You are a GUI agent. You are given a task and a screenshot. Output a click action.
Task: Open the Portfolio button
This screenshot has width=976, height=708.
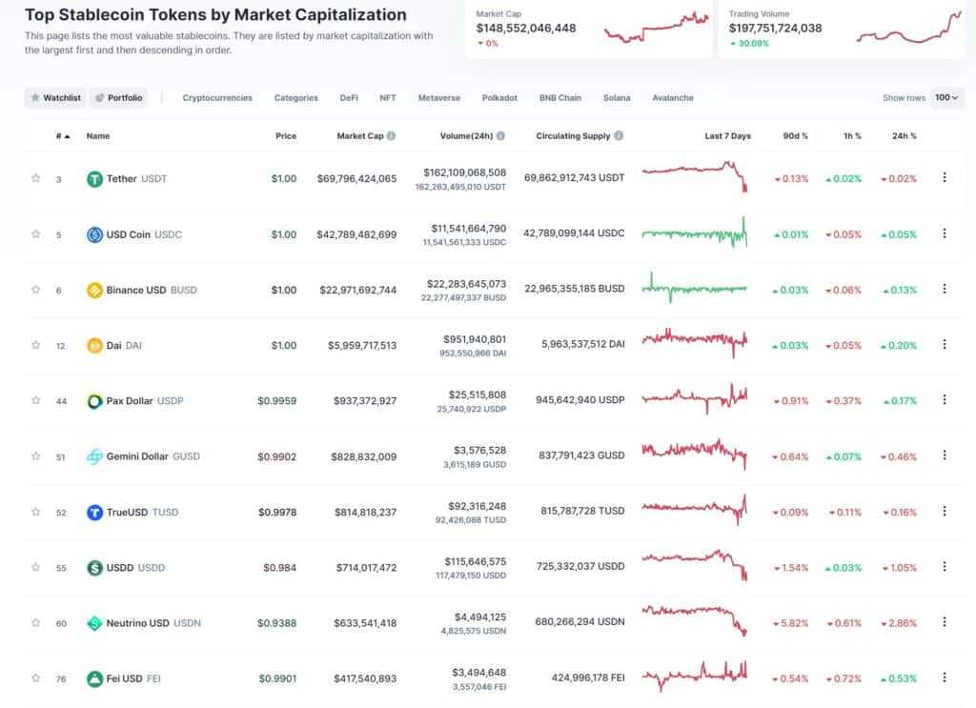click(x=119, y=97)
